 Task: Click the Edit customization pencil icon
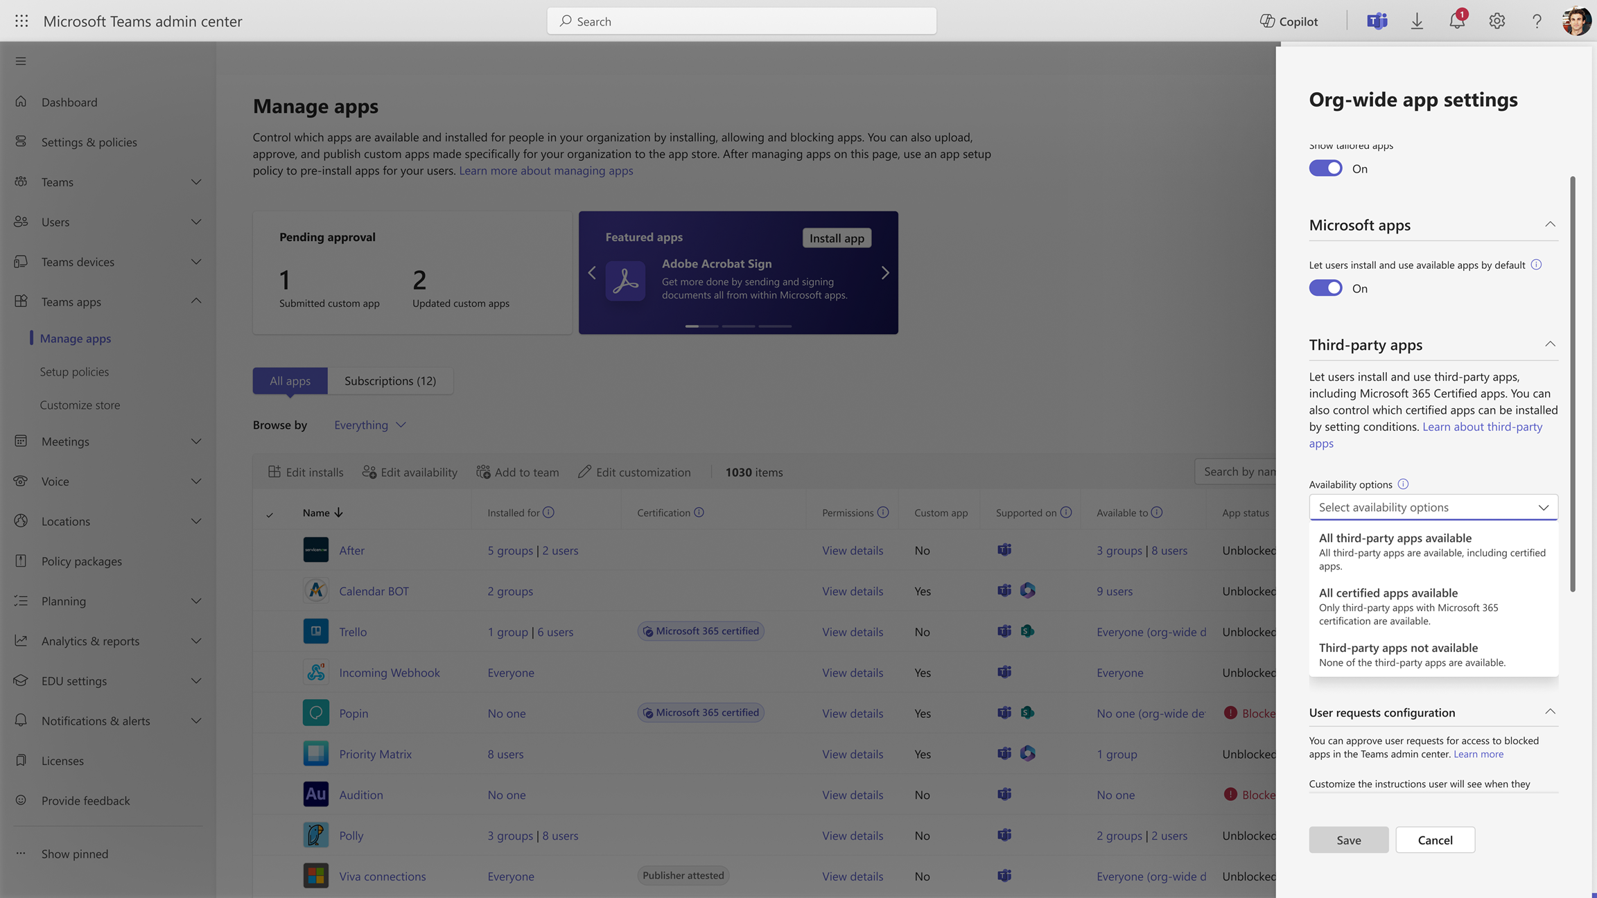pyautogui.click(x=584, y=472)
